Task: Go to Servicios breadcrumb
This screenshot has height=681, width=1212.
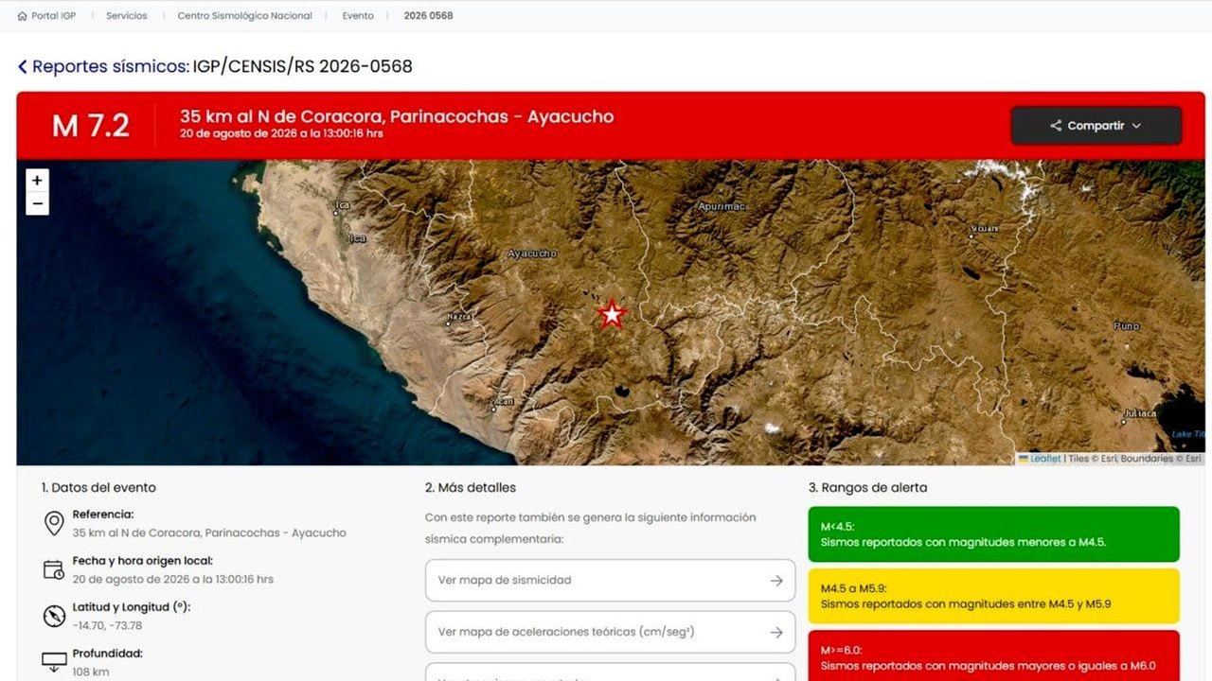Action: click(127, 16)
